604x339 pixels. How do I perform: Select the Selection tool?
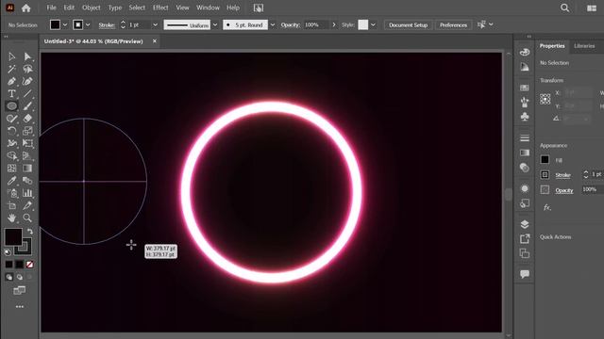12,56
